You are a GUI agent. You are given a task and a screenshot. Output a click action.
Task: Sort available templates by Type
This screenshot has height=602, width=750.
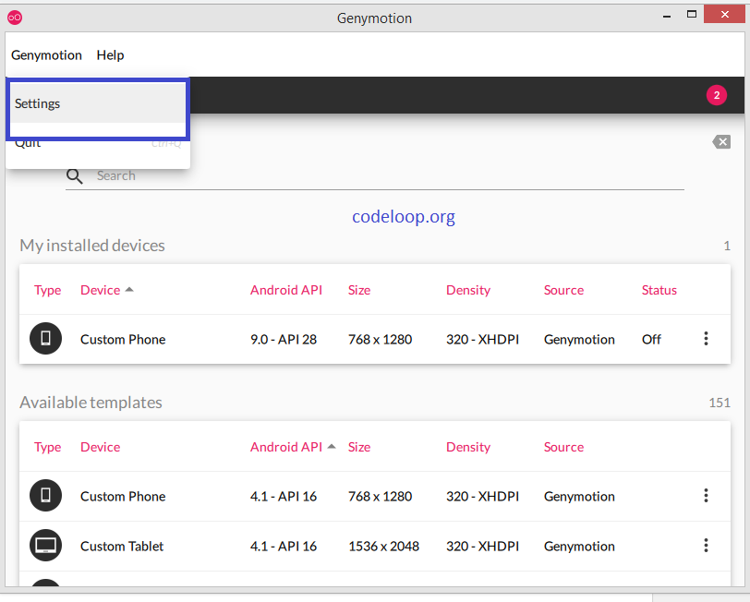click(x=47, y=447)
